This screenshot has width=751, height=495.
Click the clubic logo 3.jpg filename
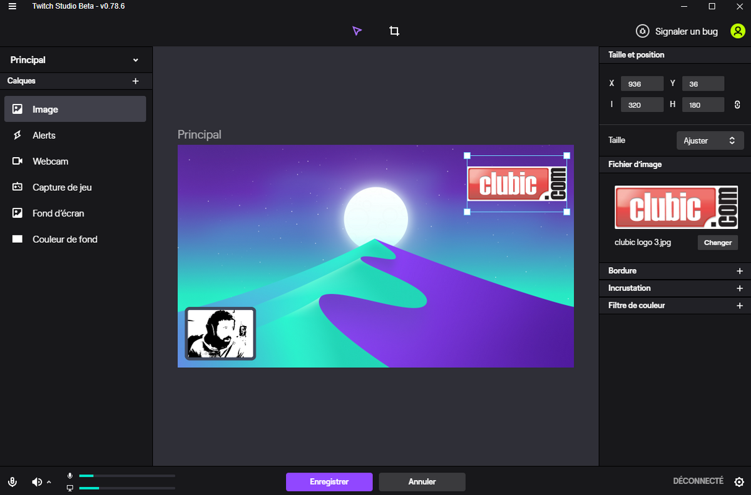[x=643, y=243]
